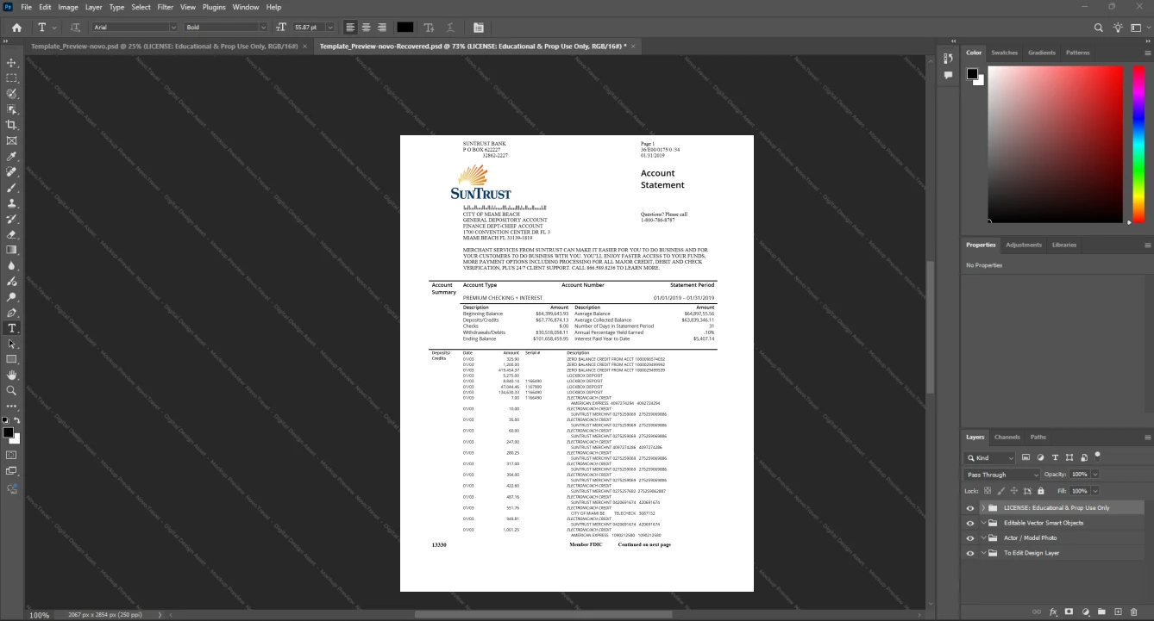1154x621 pixels.
Task: Select the Eyedropper tool
Action: pyautogui.click(x=12, y=157)
